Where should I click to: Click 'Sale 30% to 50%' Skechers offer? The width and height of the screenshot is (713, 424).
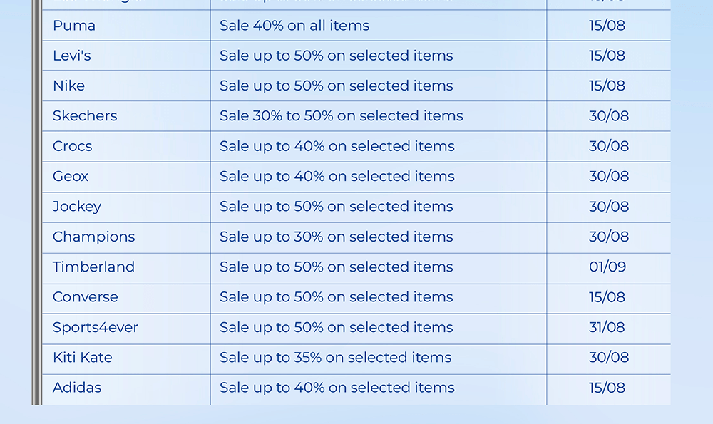coord(341,115)
